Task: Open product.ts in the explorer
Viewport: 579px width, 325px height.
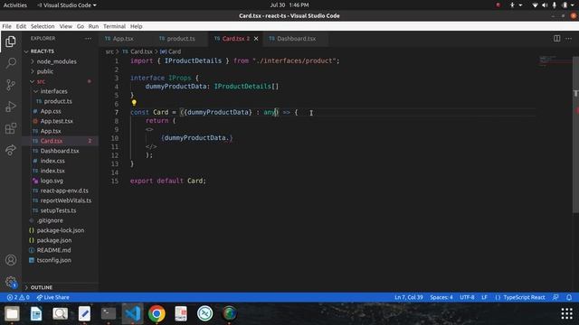Action: (x=58, y=101)
